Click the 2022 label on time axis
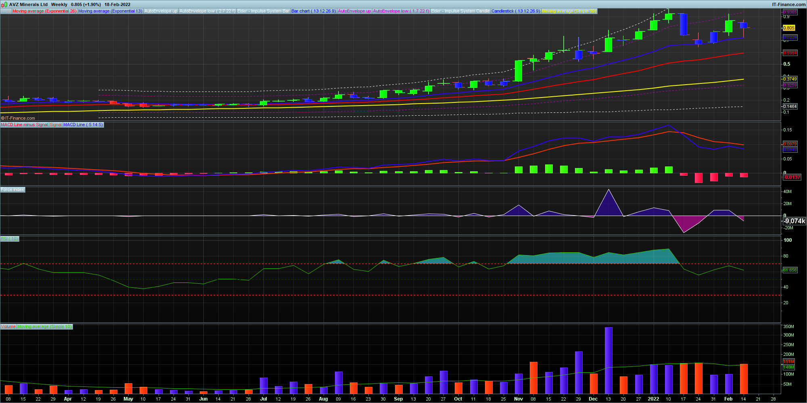This screenshot has height=403, width=807. click(x=653, y=399)
